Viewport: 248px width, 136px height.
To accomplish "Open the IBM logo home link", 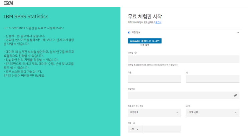I will 9,3.
